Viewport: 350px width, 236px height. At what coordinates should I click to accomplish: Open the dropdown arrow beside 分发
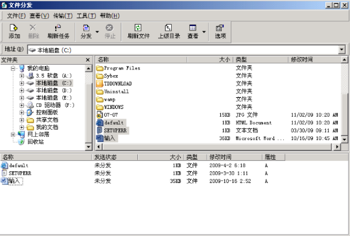(x=97, y=32)
